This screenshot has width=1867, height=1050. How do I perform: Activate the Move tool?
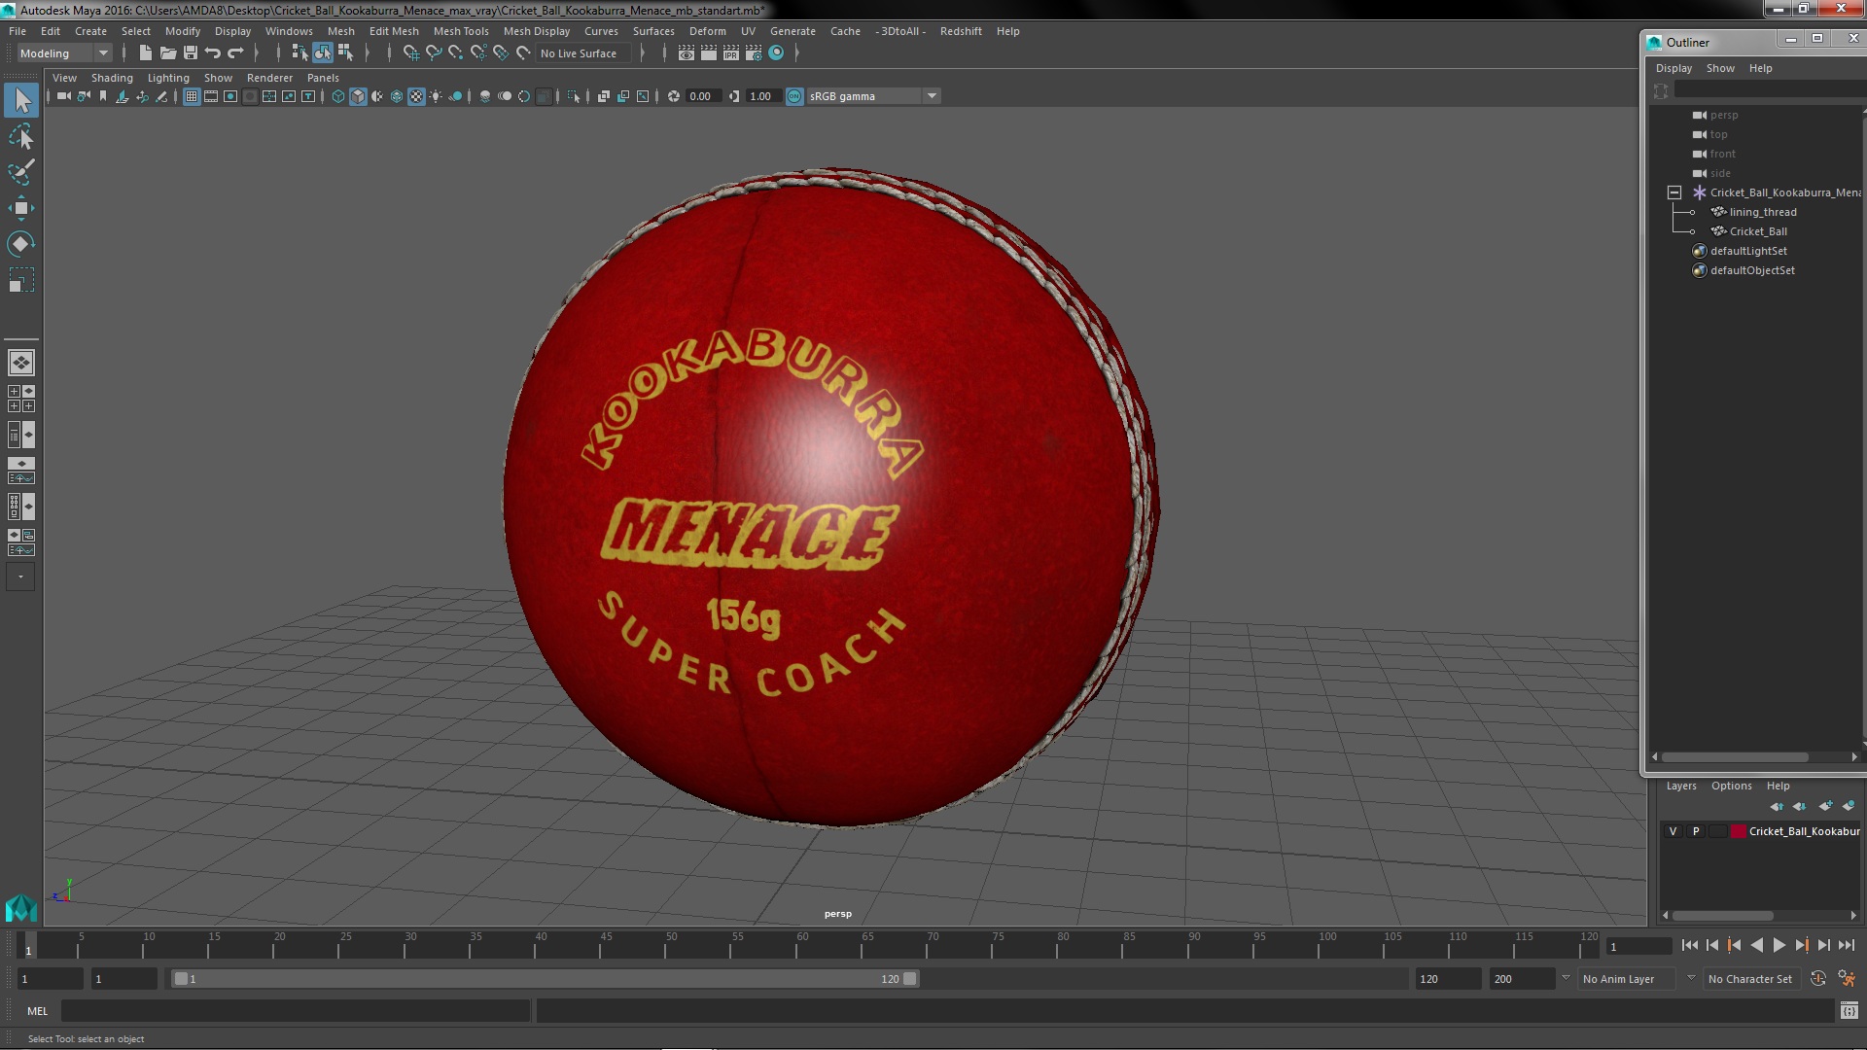21,208
